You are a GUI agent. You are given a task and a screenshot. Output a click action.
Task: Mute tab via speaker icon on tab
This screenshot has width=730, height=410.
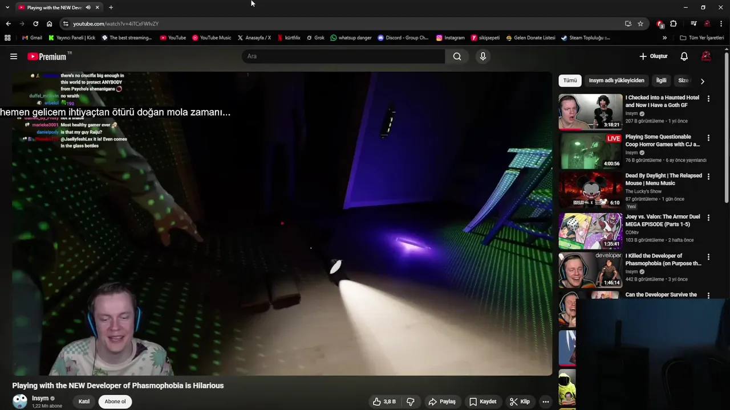[x=88, y=7]
